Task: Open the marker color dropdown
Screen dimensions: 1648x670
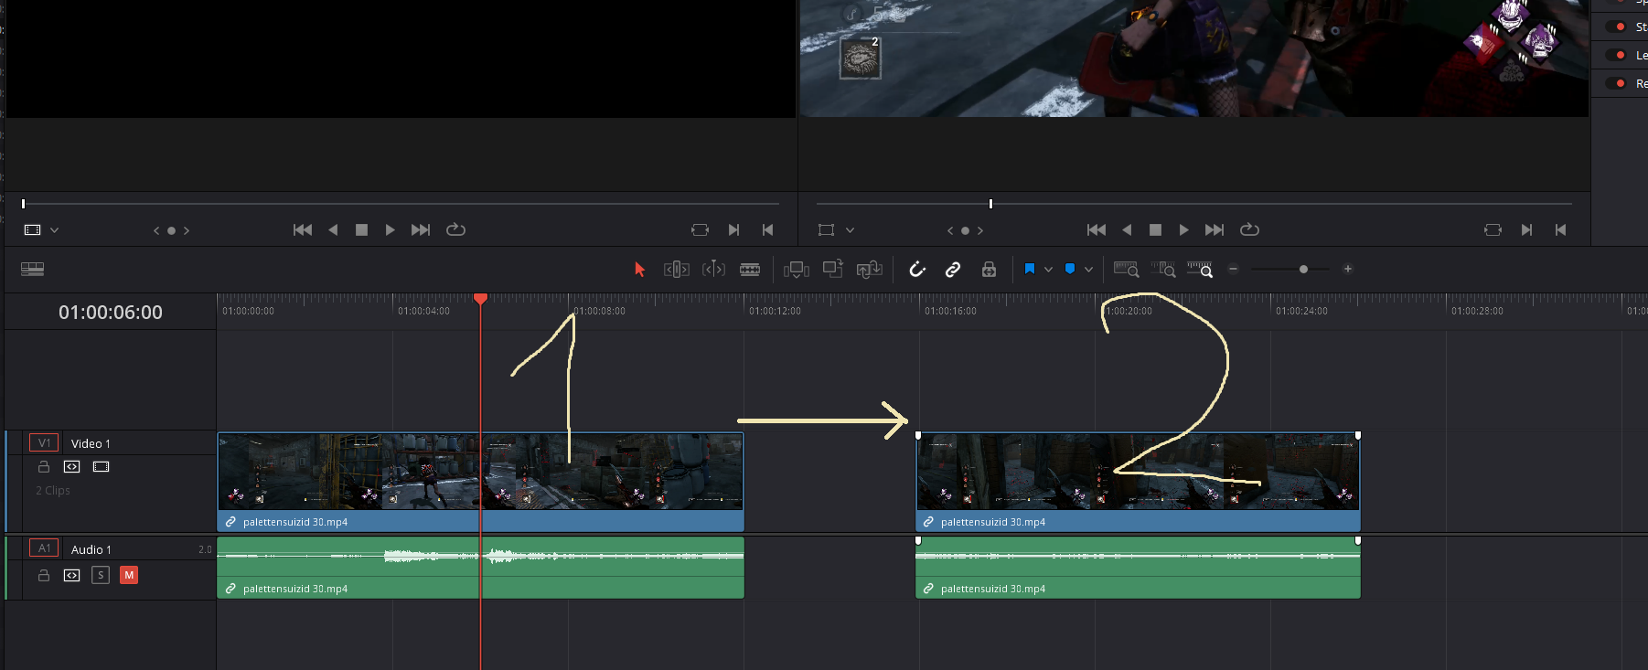Action: click(1088, 269)
